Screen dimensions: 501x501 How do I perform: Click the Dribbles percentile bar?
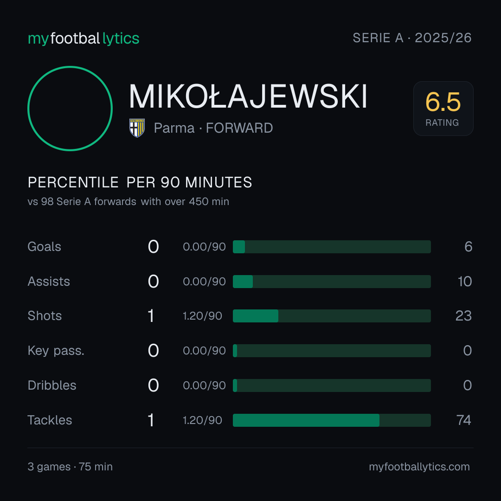[x=332, y=385]
